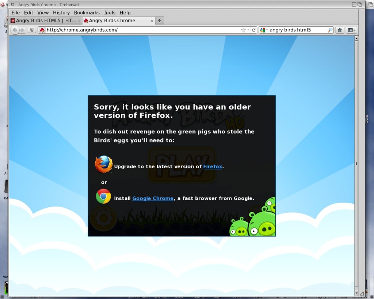Click the Google Chrome logo icon
Viewport: 374px width, 299px height.
[103, 196]
